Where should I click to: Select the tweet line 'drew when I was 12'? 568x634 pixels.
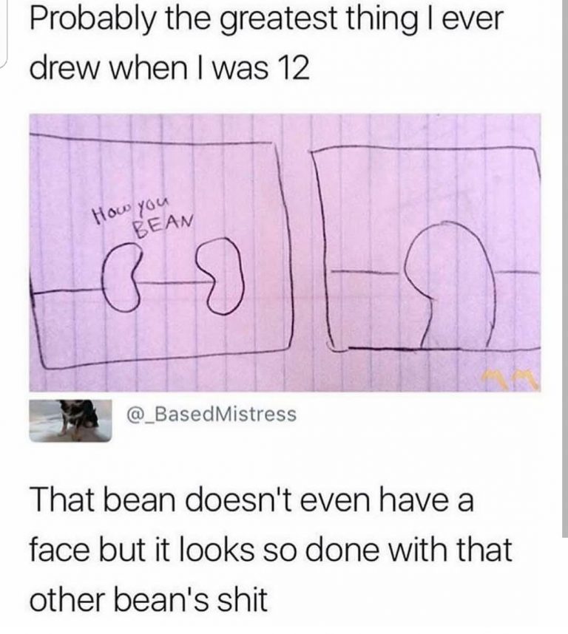[170, 68]
